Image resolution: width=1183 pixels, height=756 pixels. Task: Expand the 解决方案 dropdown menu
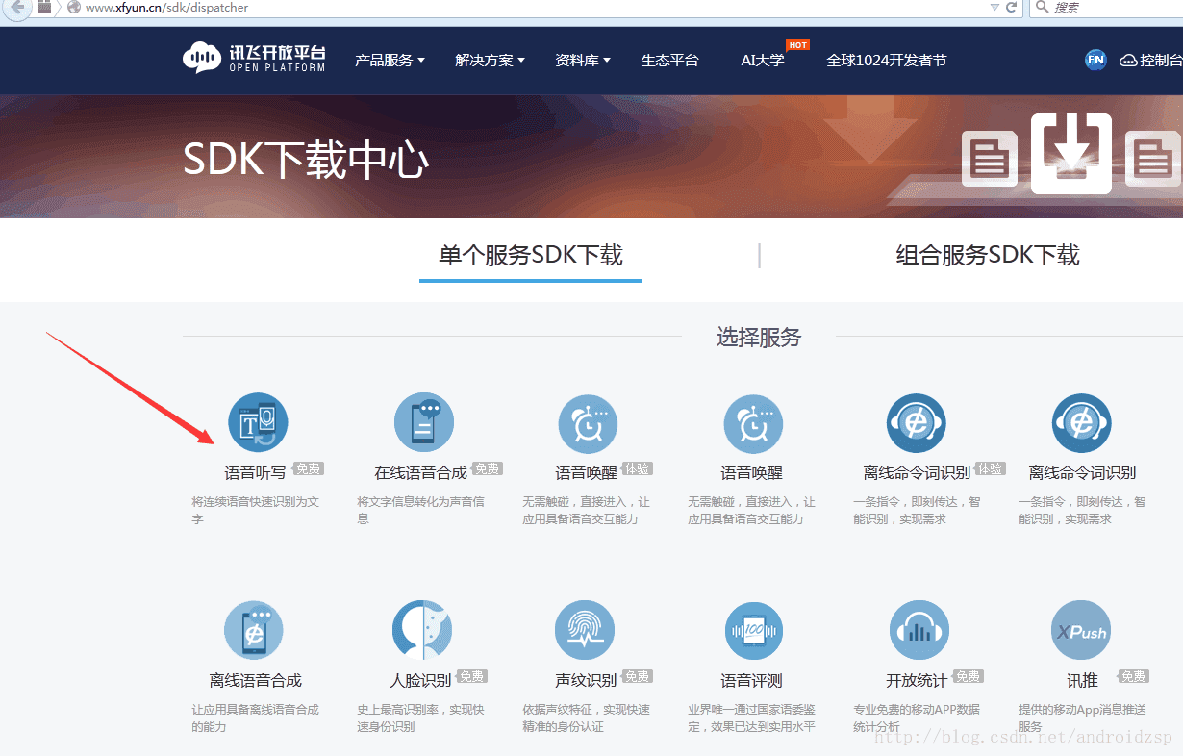click(x=490, y=60)
